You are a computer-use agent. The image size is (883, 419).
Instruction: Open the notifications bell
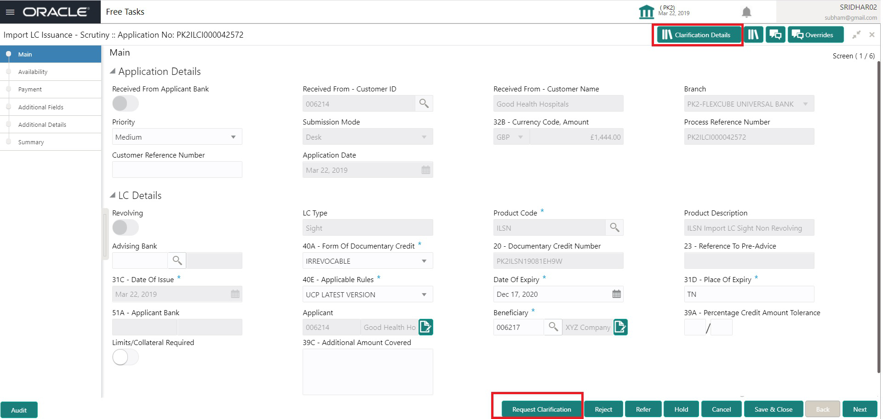pyautogui.click(x=746, y=12)
